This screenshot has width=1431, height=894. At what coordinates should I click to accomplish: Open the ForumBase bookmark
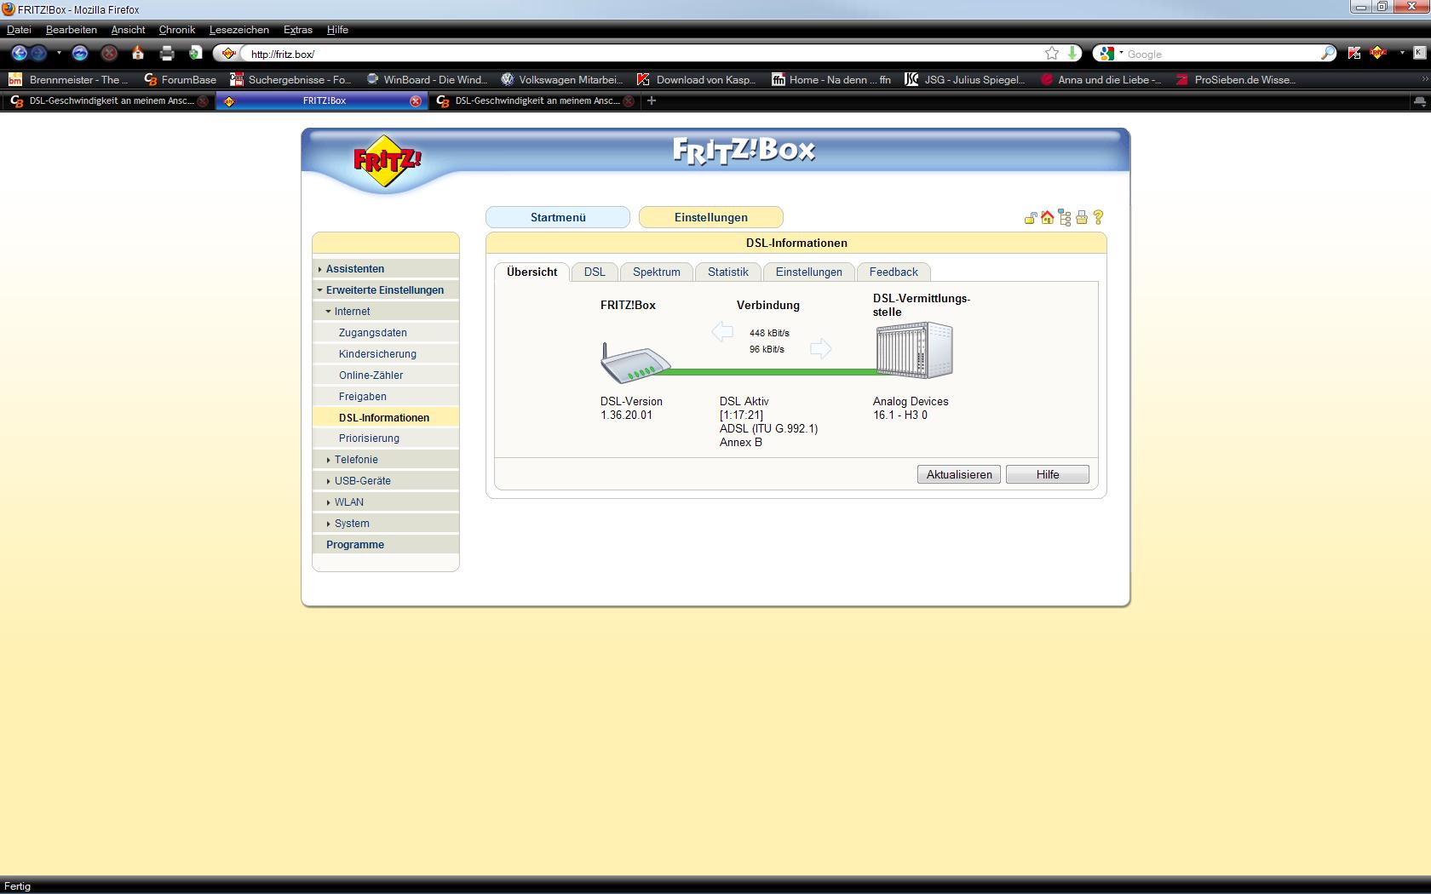pos(180,80)
